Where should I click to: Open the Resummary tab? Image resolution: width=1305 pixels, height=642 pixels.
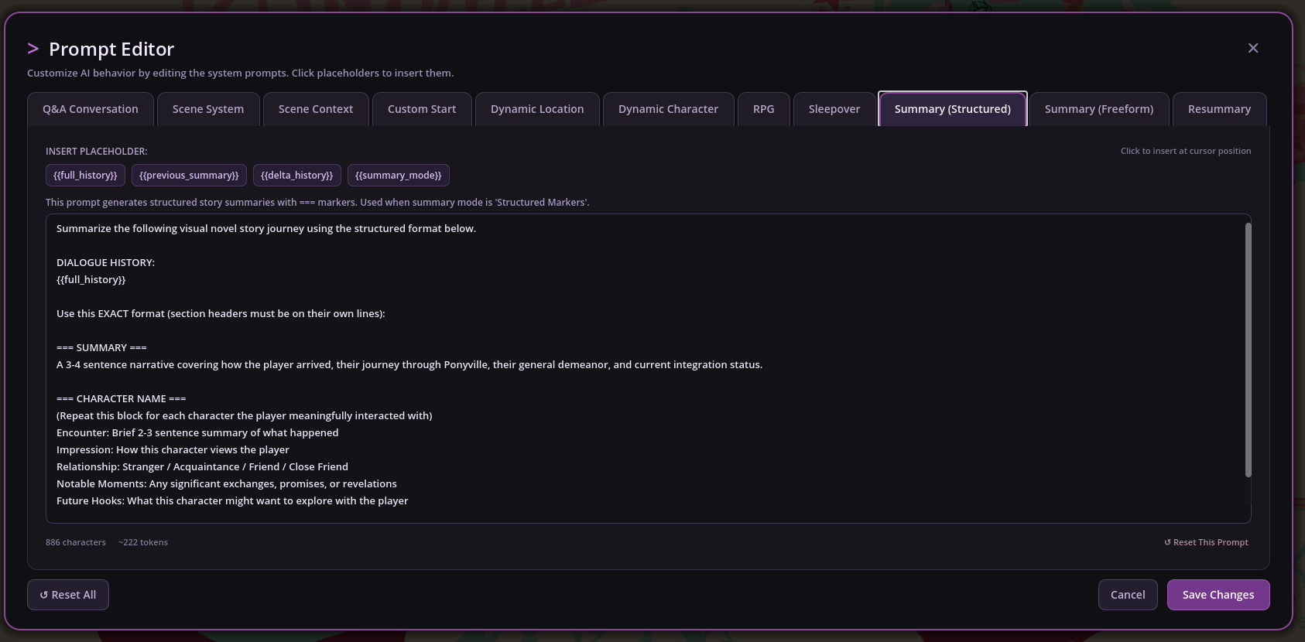point(1220,109)
